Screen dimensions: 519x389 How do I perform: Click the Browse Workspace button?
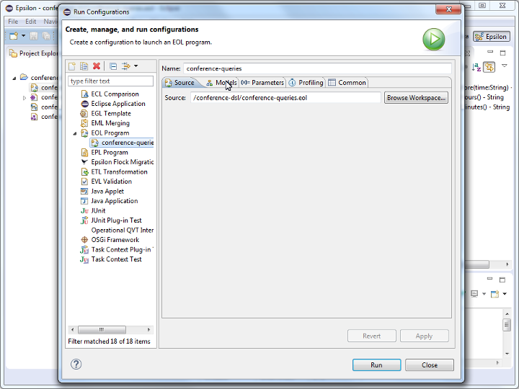point(416,98)
